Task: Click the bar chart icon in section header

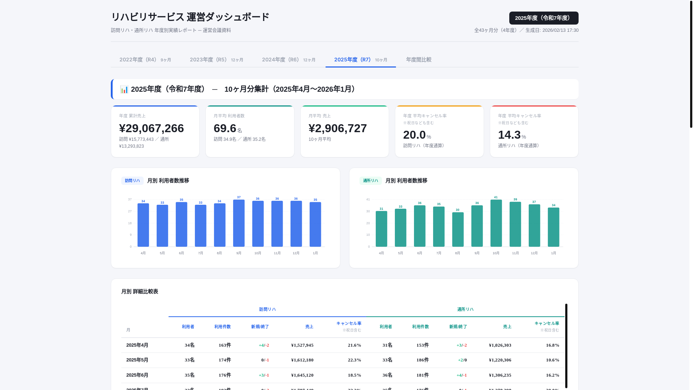Action: 124,89
